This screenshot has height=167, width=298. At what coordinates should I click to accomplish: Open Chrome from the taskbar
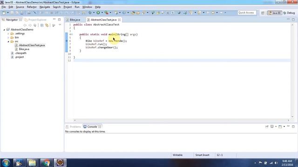click(x=46, y=163)
